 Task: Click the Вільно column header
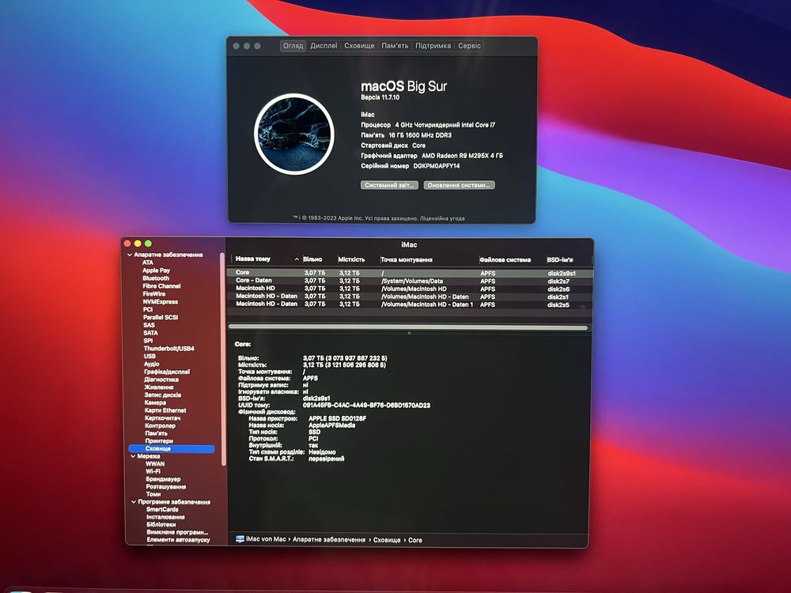[x=312, y=259]
